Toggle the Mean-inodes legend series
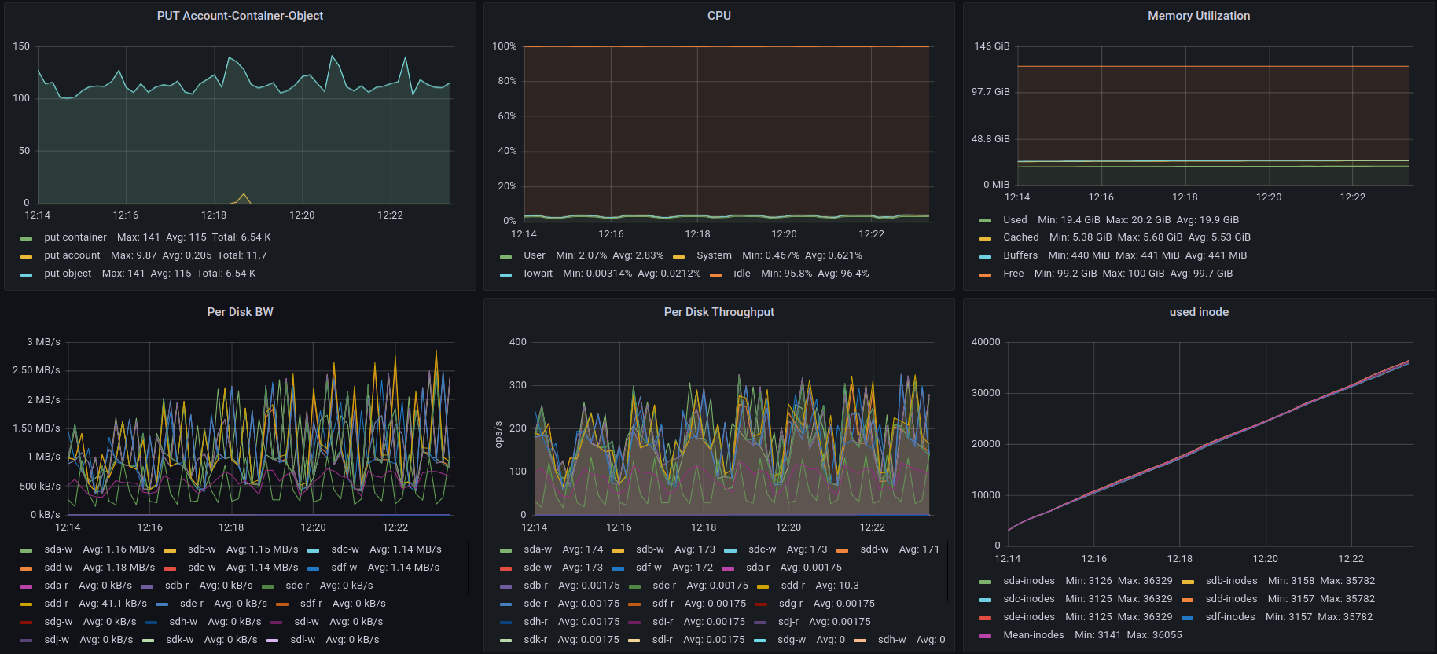 coord(1033,635)
